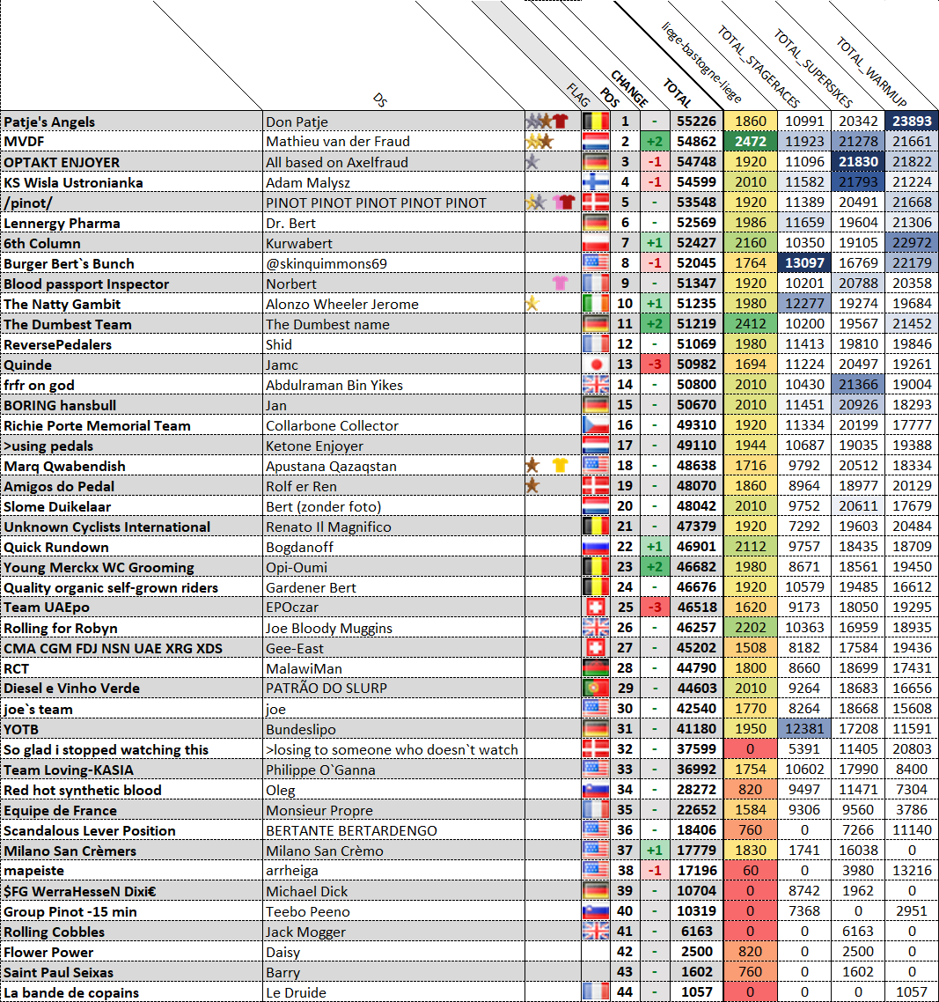
Task: Click DS name Bert (zonder foto)
Action: [323, 507]
